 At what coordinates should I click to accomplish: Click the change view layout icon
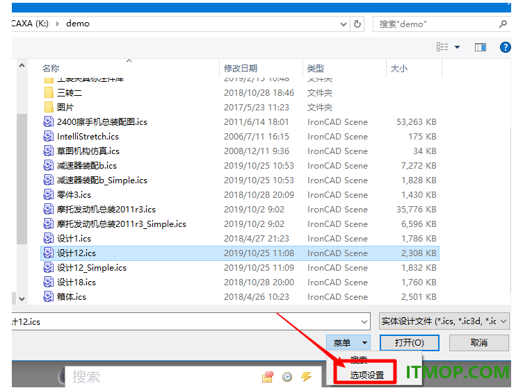pos(442,47)
